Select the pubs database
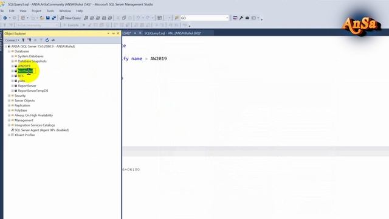Viewport: 389px width, 219px height. click(21, 81)
